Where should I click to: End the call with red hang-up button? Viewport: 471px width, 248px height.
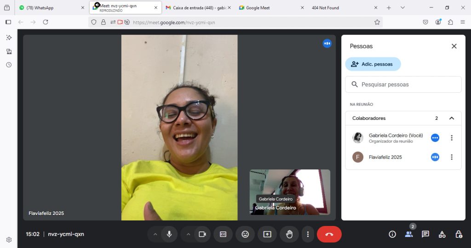coord(329,234)
